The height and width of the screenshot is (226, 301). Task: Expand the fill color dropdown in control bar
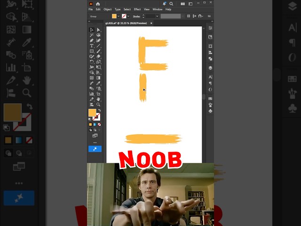(119, 16)
